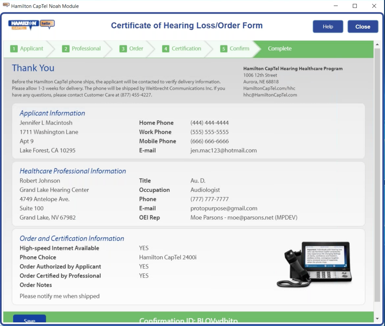Click the order note 'Please notify me when shipped'
This screenshot has height=326, width=385.
pos(60,296)
